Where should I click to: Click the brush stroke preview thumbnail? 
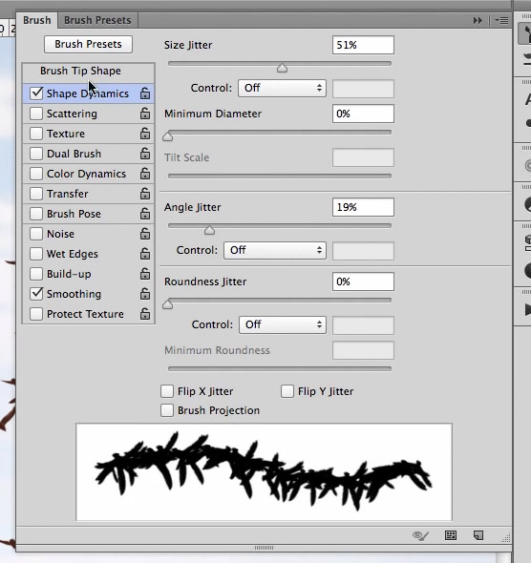264,472
